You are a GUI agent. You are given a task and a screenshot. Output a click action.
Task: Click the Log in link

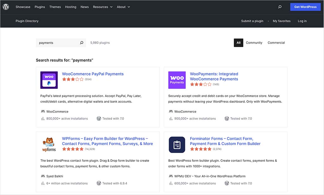pyautogui.click(x=302, y=21)
